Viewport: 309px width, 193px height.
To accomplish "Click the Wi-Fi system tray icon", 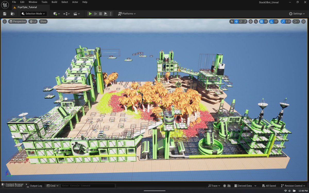I will point(286,191).
